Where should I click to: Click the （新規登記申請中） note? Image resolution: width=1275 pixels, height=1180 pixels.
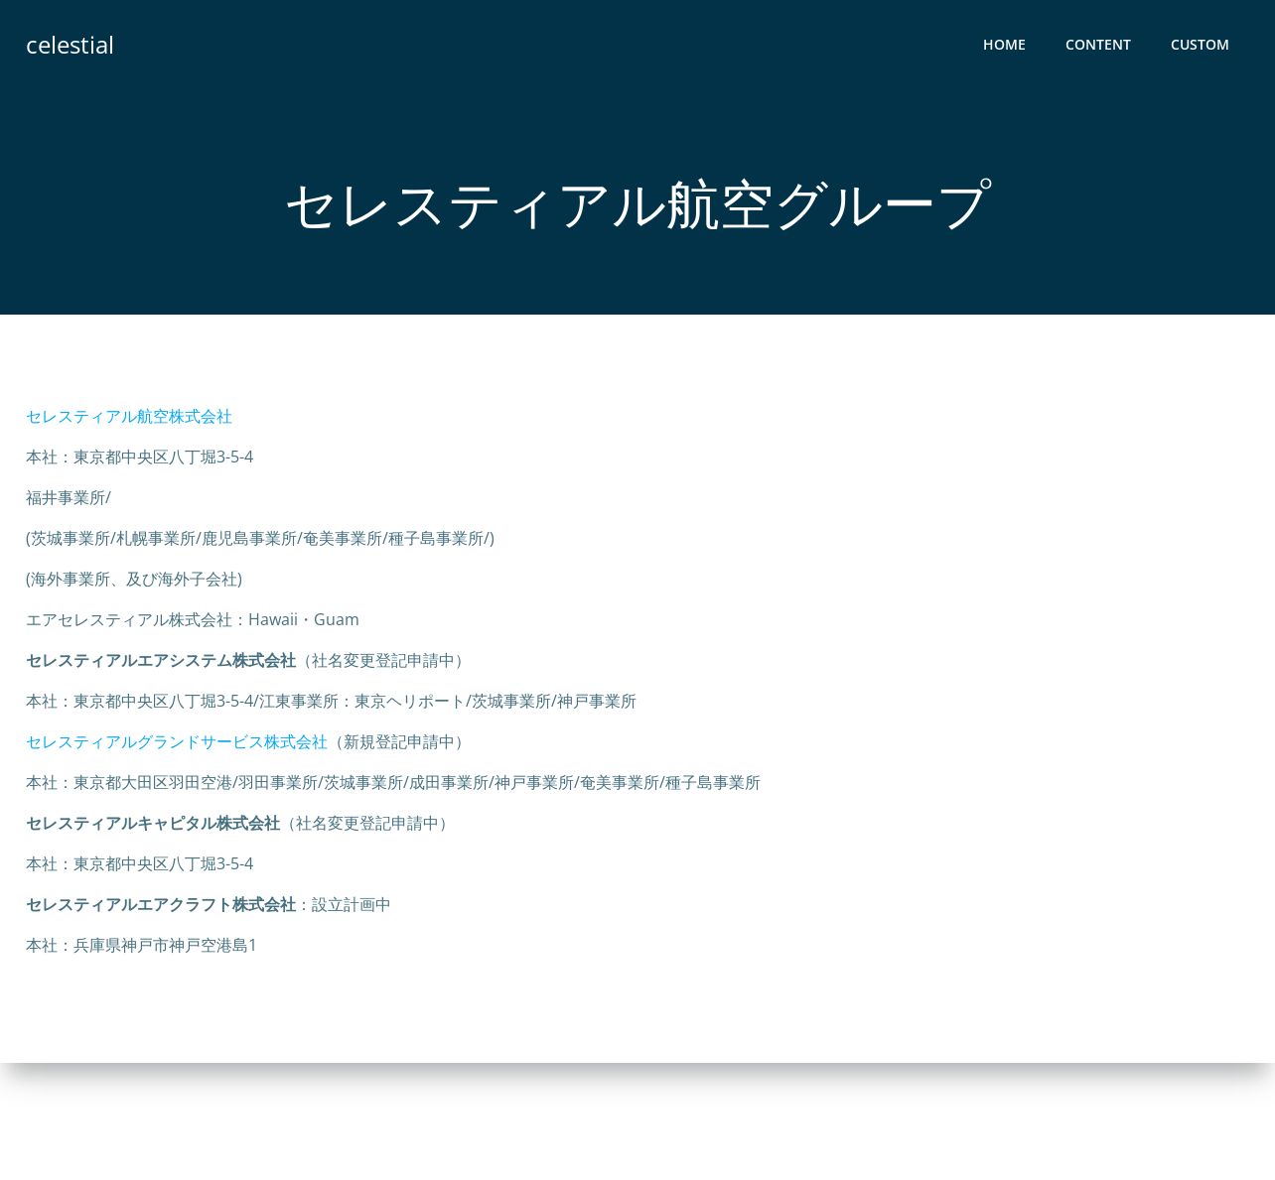(399, 742)
